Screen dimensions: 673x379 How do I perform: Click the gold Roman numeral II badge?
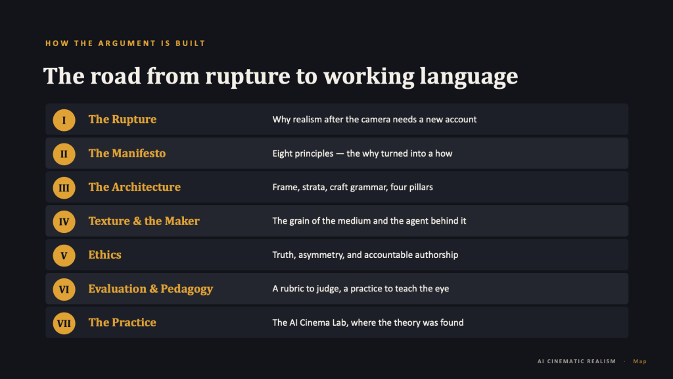click(x=64, y=154)
